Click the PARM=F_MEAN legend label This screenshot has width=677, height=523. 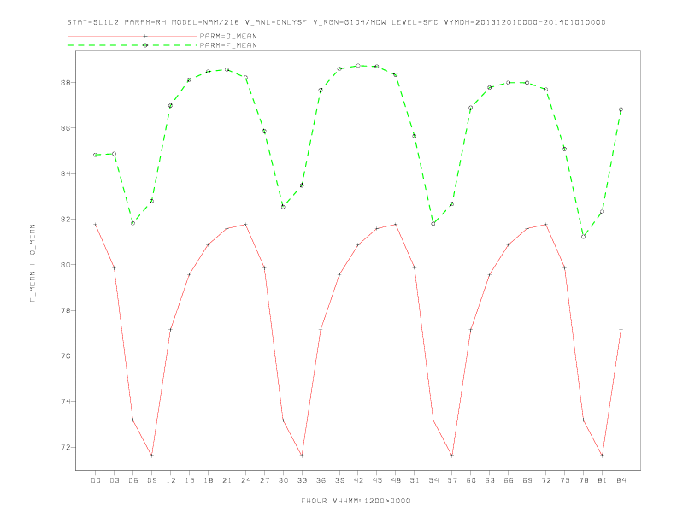pos(228,45)
